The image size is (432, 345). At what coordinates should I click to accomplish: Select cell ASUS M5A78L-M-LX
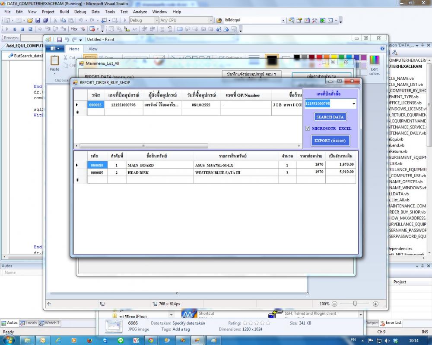coord(236,165)
